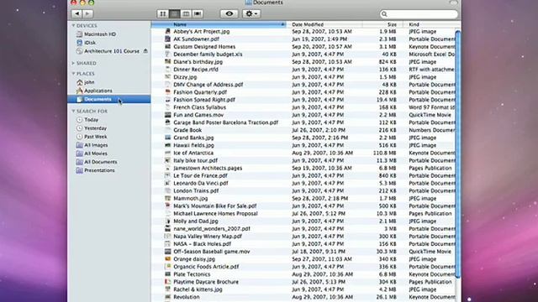Select Custom Designed Homes file icon
The image size is (538, 302).
(x=168, y=47)
